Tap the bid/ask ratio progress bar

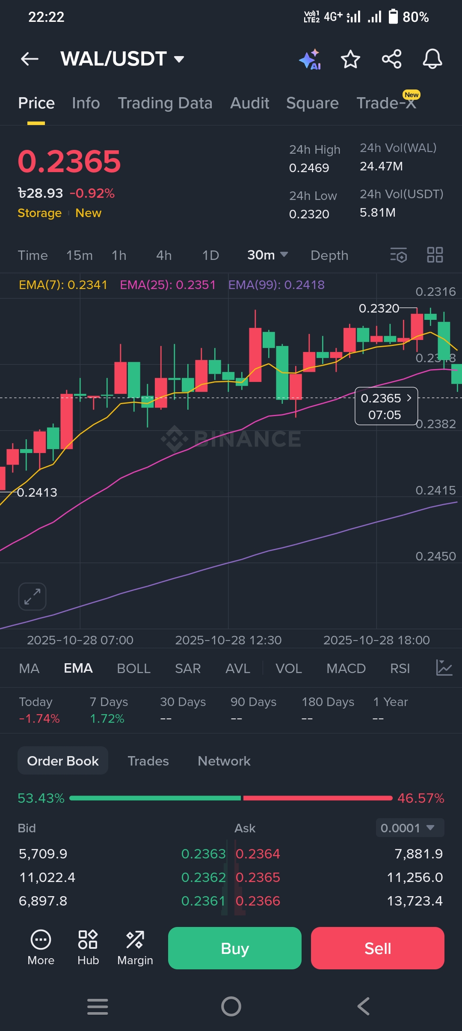[231, 798]
